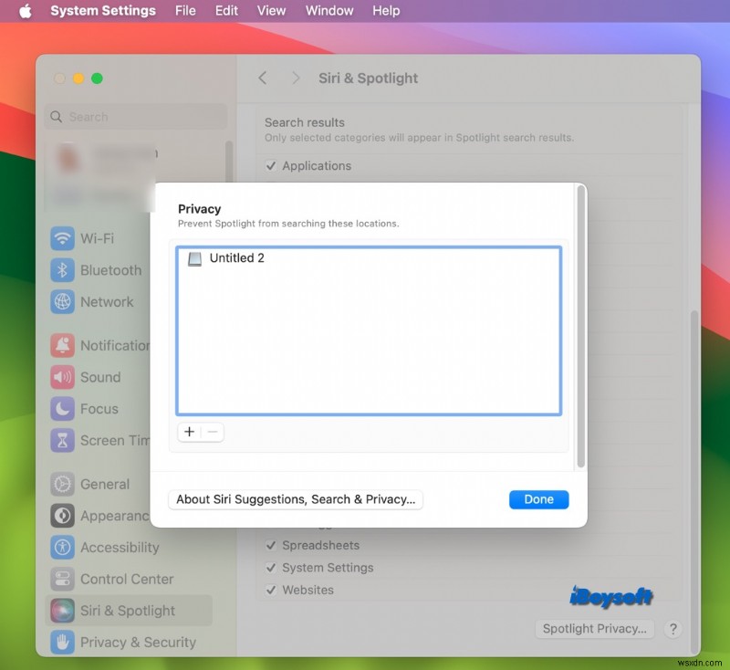Click the Privacy dialog scrollbar
Viewport: 730px width, 670px height.
[x=580, y=327]
